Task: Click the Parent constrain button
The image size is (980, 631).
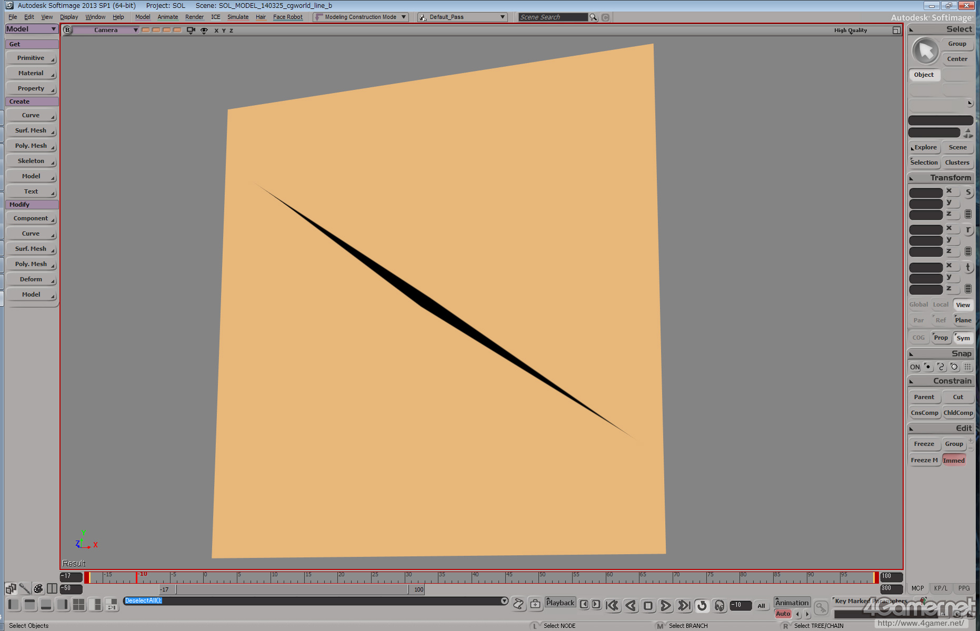Action: [x=924, y=397]
